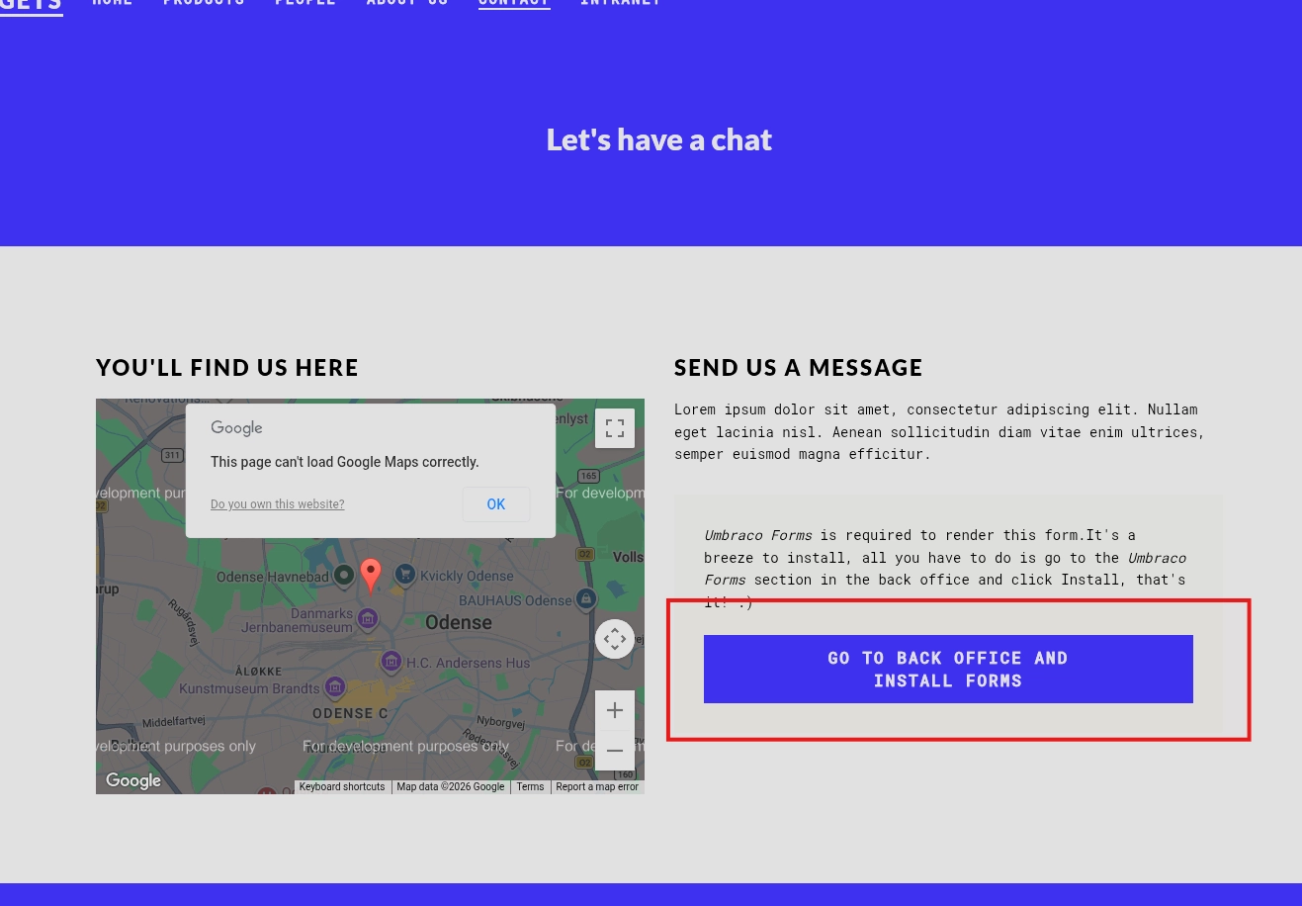1302x906 pixels.
Task: Click 'YOU'LL FIND US HERE' heading
Action: click(227, 368)
